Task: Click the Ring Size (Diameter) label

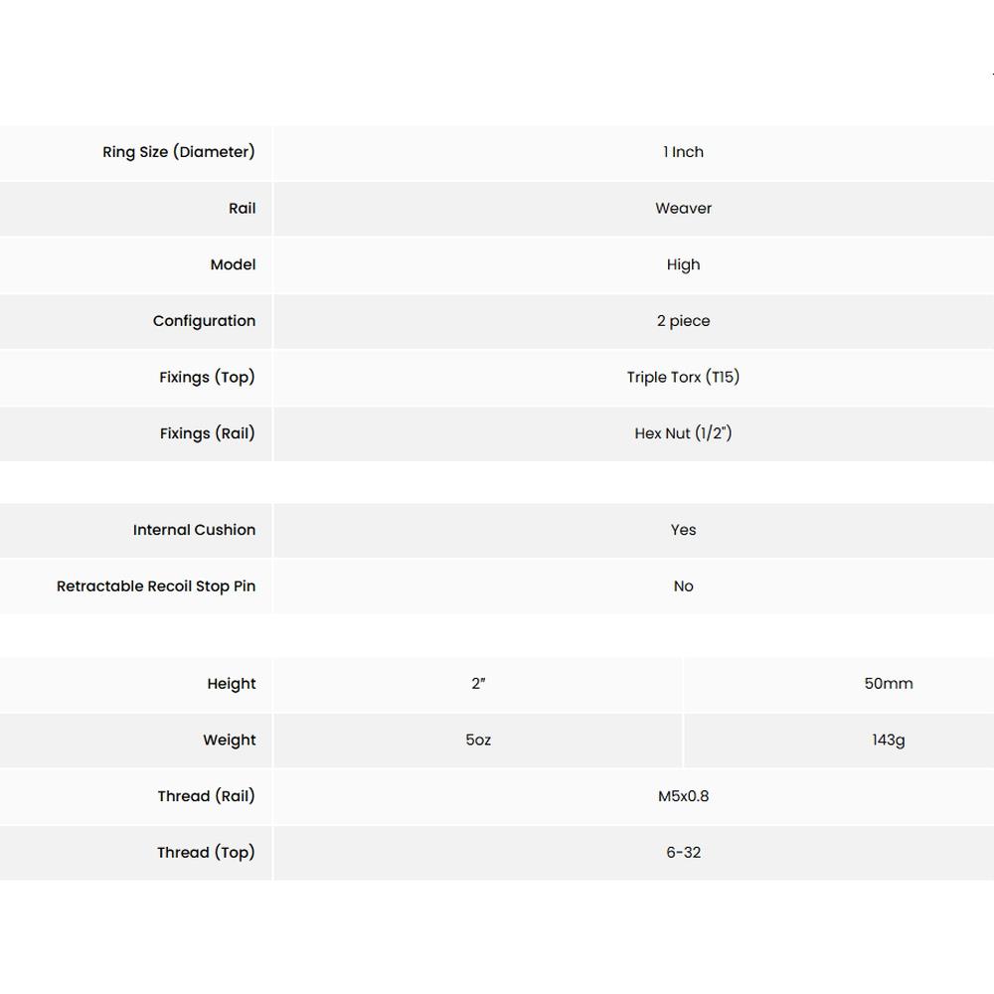Action: click(x=179, y=152)
